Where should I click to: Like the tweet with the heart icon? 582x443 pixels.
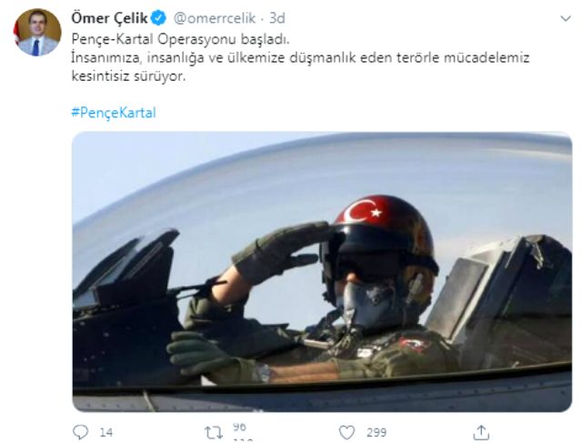[346, 432]
